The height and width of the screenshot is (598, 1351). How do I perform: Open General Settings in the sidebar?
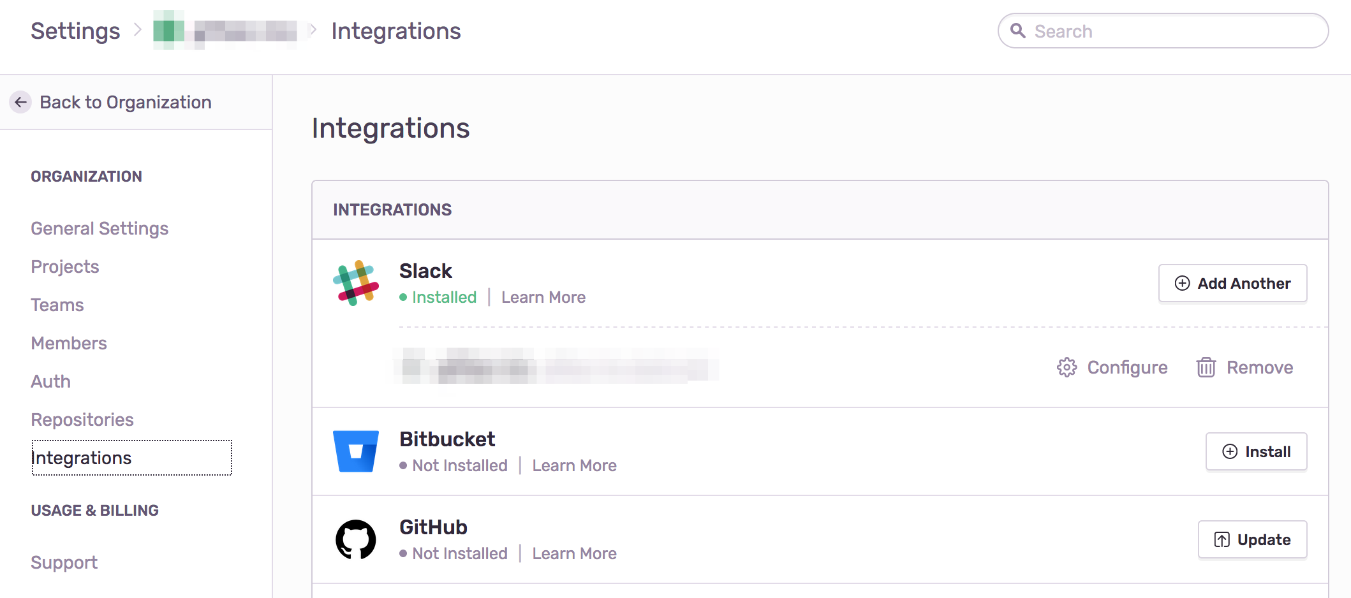[x=100, y=228]
